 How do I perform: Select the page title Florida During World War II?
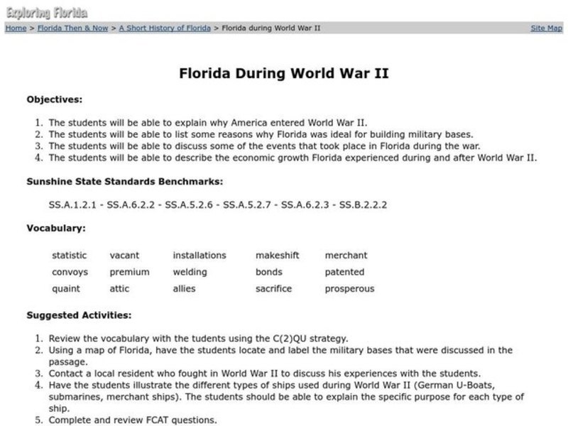pos(284,73)
